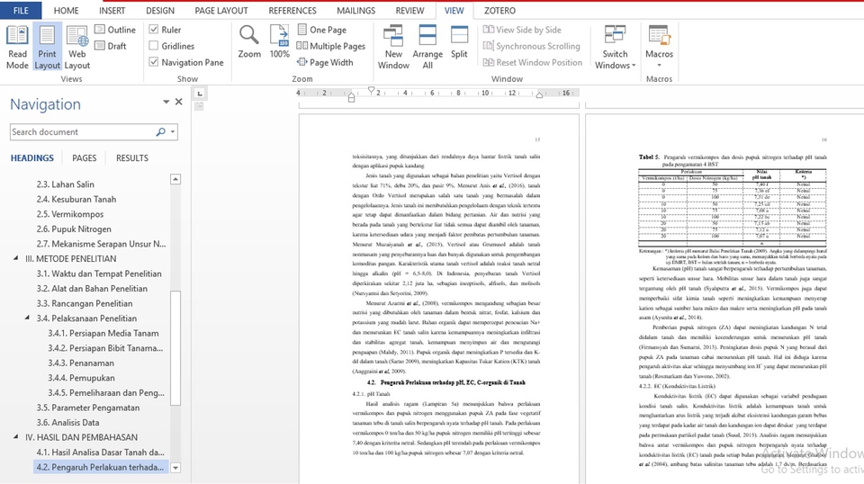Go to 3.2. Alat dan Bahan Penelitian
Image resolution: width=864 pixels, height=484 pixels.
point(92,289)
